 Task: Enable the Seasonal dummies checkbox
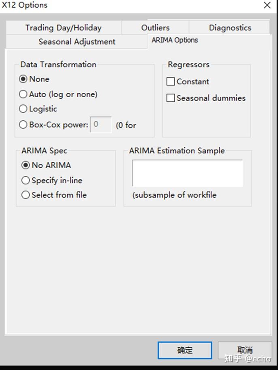point(171,98)
